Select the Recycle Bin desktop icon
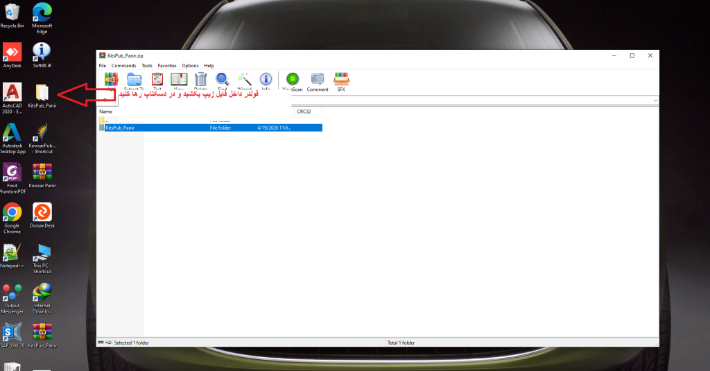The height and width of the screenshot is (371, 710). pyautogui.click(x=12, y=15)
